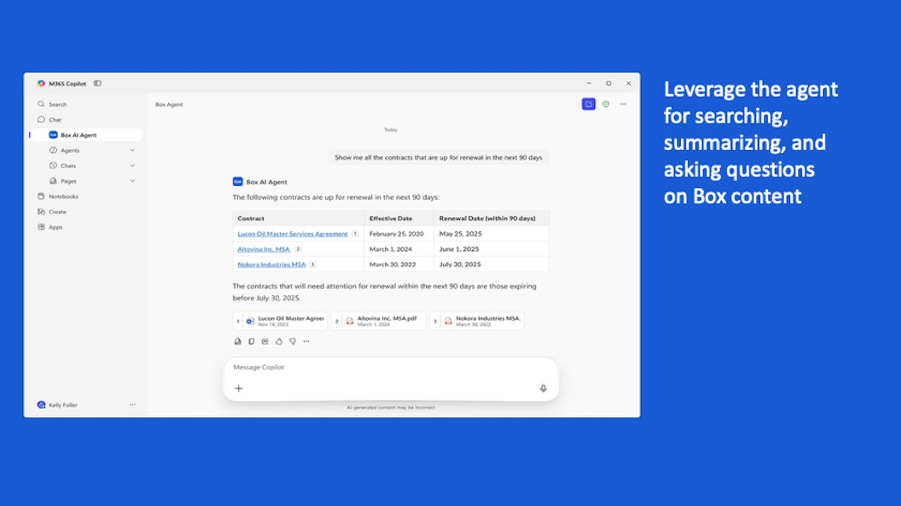901x506 pixels.
Task: Expand the Chats section chevron
Action: point(133,165)
